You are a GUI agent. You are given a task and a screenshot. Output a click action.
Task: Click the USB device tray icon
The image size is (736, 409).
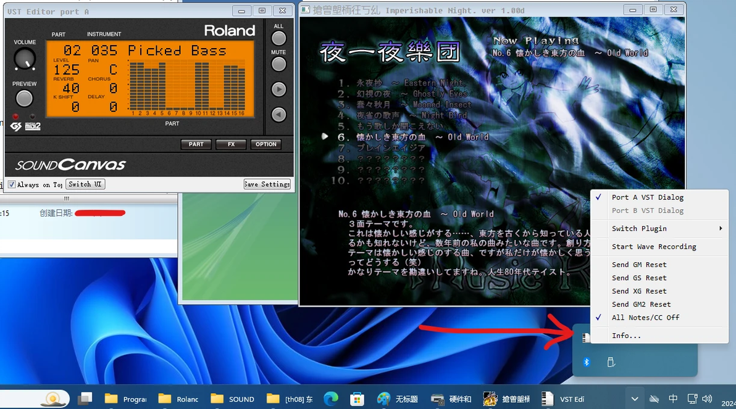coord(611,362)
